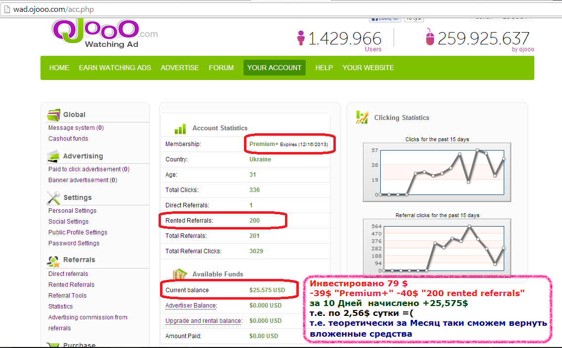562x348 pixels.
Task: Click the Account Statistics bar chart icon
Action: [180, 129]
